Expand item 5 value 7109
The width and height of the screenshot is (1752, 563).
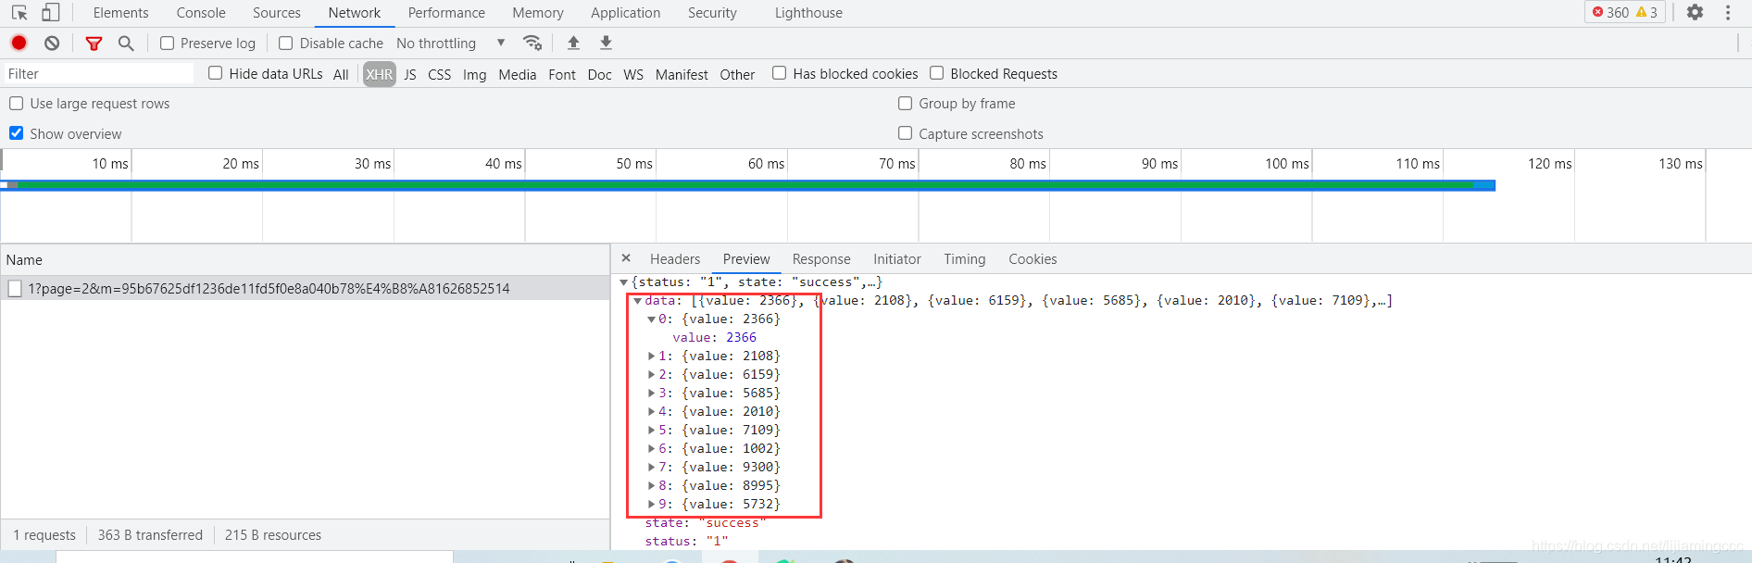pyautogui.click(x=651, y=431)
